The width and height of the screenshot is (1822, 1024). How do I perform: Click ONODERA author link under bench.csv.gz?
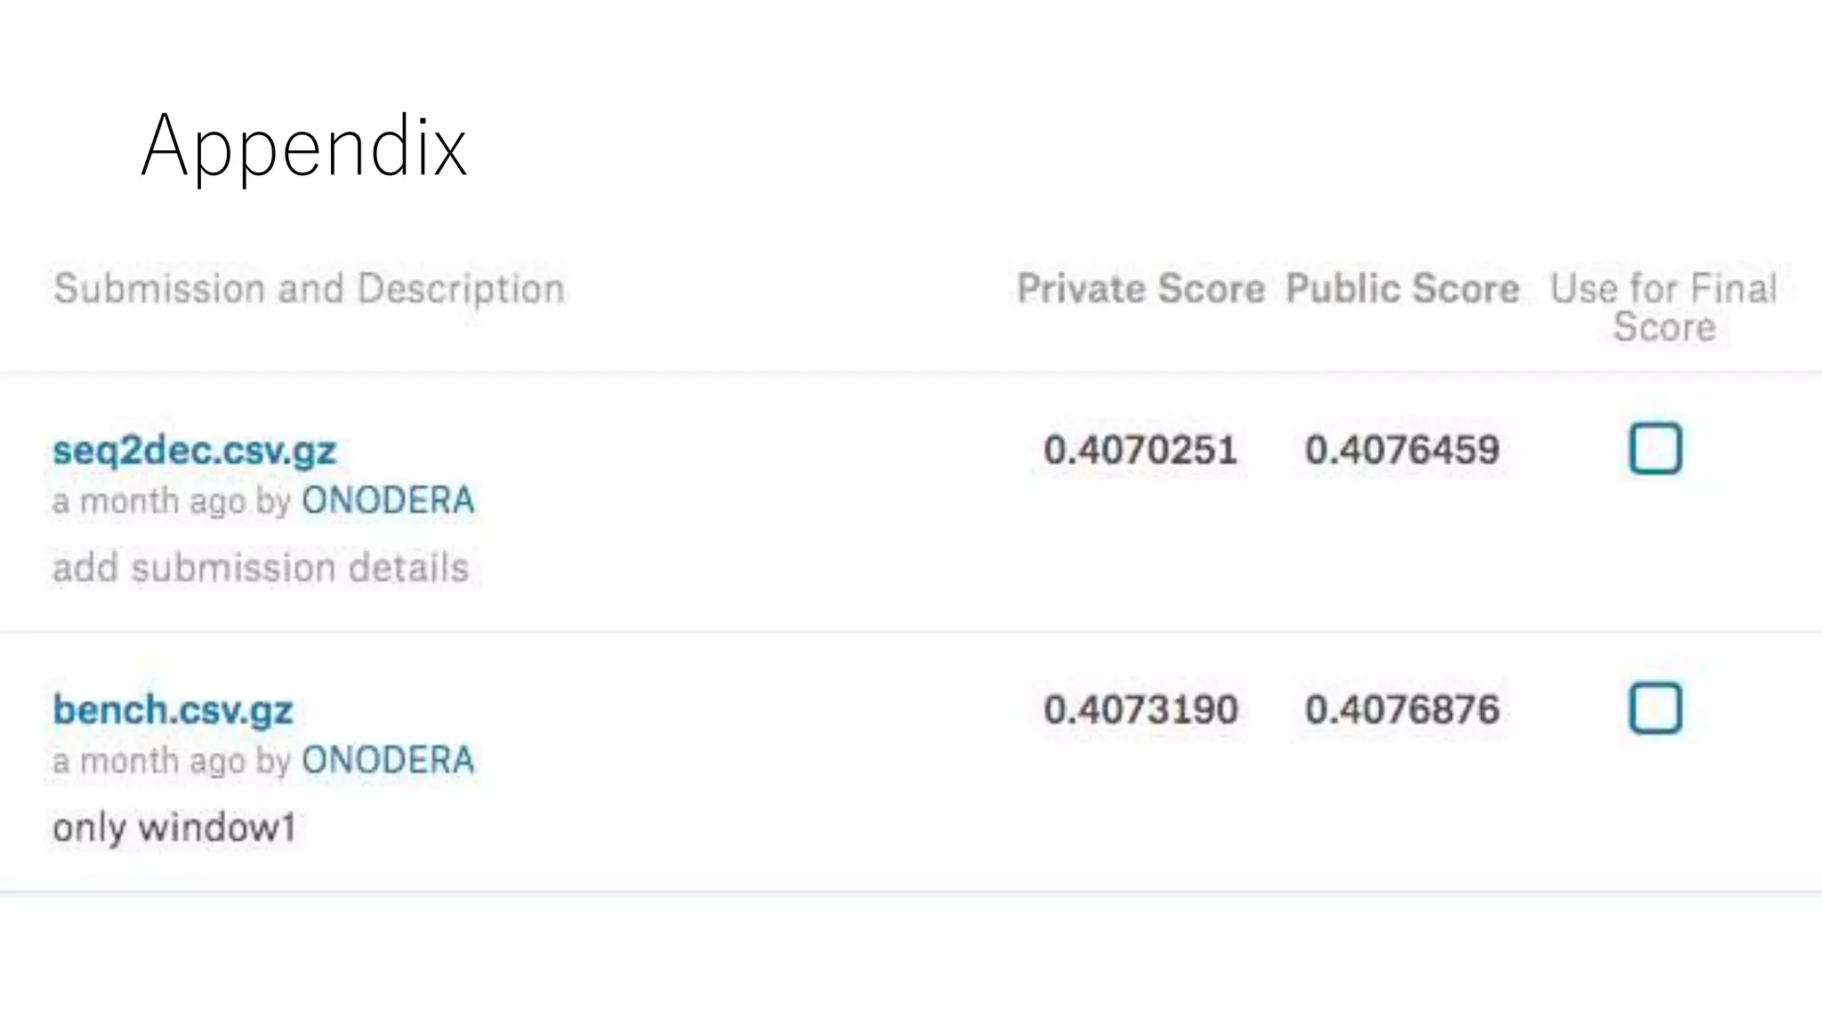(x=388, y=760)
